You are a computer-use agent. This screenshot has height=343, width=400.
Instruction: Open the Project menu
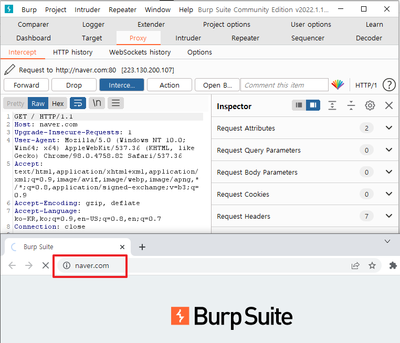coord(56,9)
